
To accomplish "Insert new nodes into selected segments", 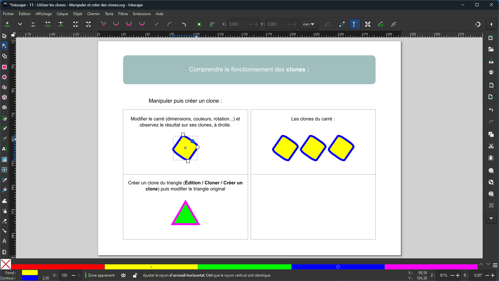I will (7, 24).
